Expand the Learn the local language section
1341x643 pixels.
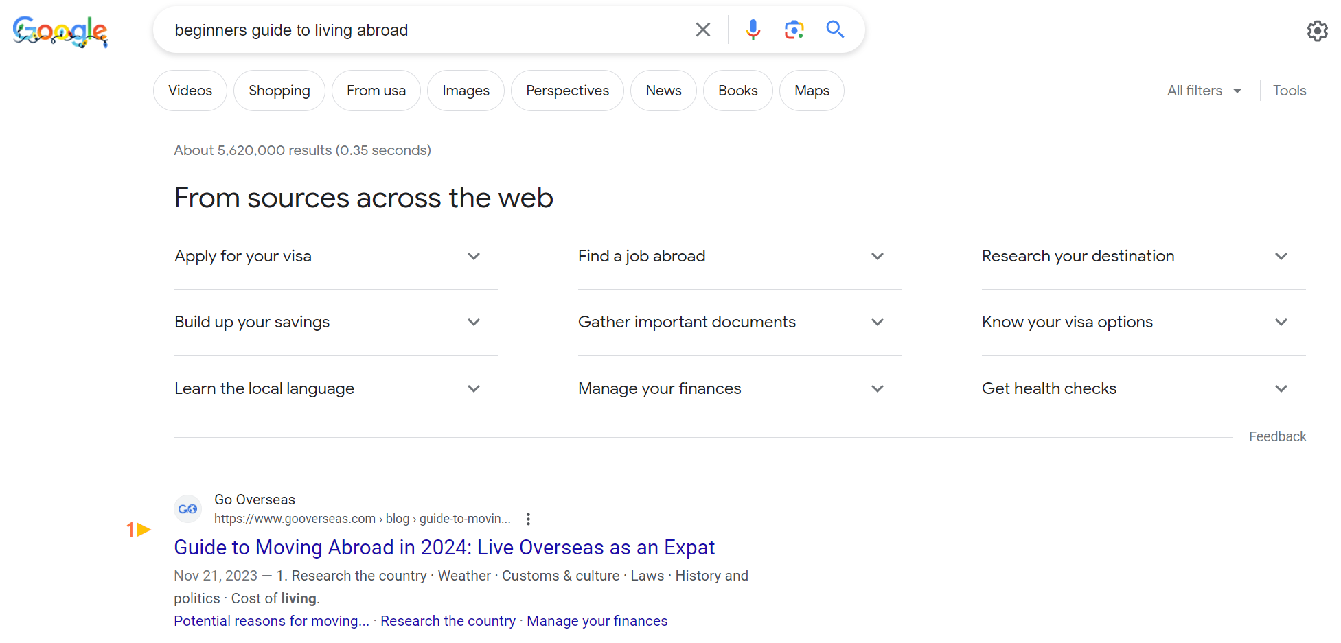coord(328,388)
